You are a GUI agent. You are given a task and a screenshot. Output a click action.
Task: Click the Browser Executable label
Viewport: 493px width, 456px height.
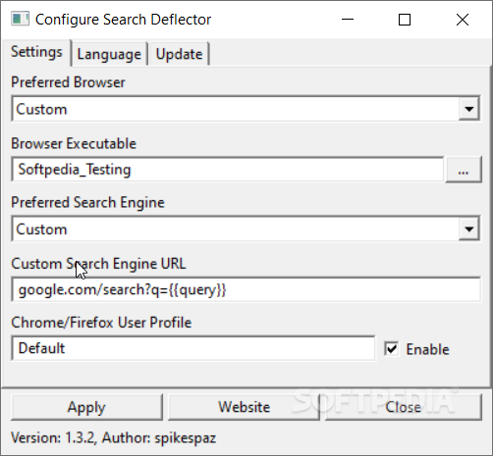click(x=74, y=143)
